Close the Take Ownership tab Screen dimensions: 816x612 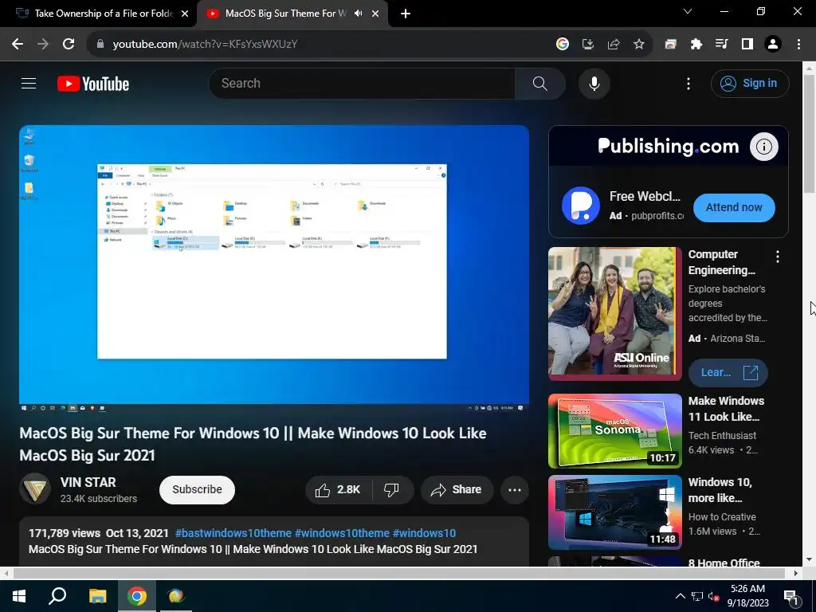point(185,14)
